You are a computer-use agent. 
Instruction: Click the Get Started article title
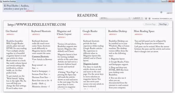(11, 31)
